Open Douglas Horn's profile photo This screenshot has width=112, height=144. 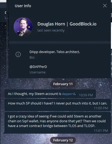pyautogui.click(x=23, y=27)
